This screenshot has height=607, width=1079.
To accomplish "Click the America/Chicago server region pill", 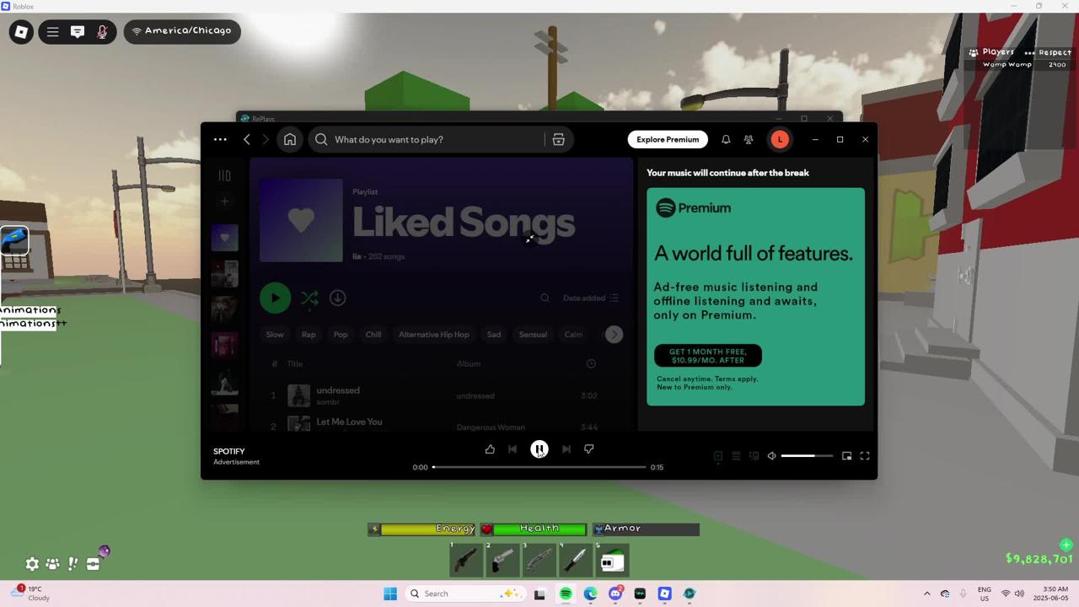I will click(x=182, y=31).
